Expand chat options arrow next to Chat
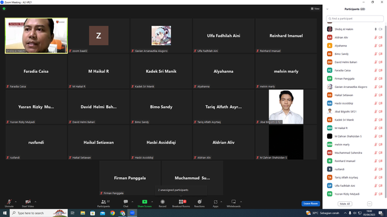387x217 pixels. pos(132,202)
